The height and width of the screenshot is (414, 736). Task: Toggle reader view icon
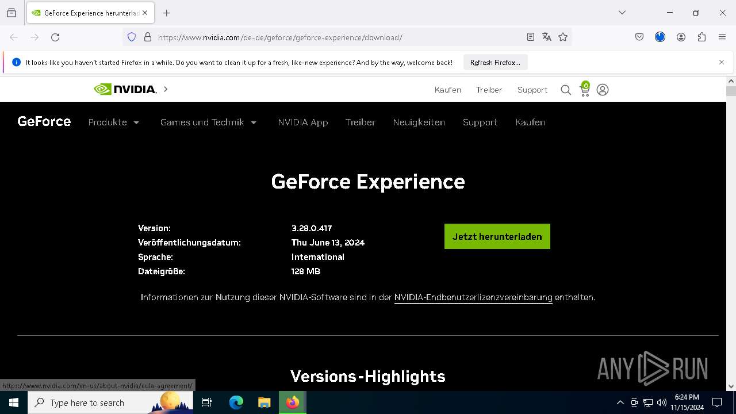tap(531, 37)
